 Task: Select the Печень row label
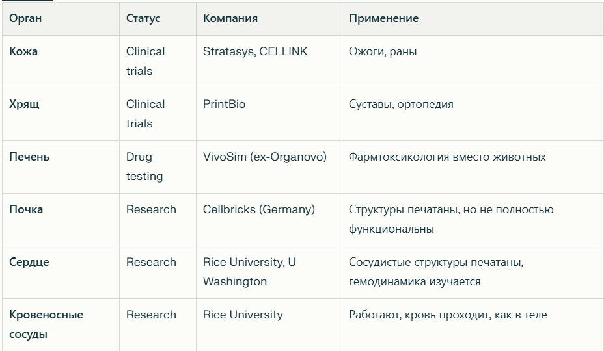(x=29, y=157)
